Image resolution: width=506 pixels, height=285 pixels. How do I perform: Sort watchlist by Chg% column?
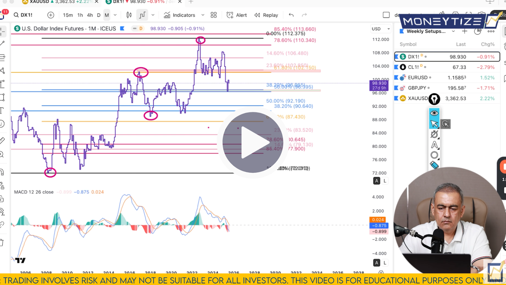point(487,44)
